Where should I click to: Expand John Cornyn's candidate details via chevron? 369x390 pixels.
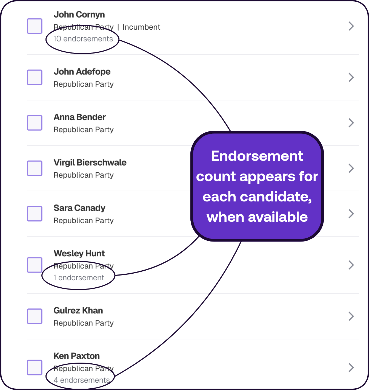(351, 26)
